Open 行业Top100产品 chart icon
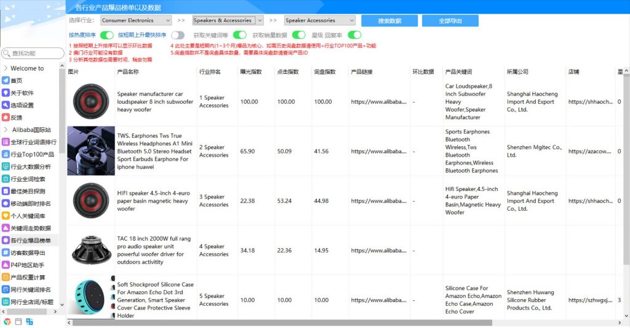 coord(6,154)
